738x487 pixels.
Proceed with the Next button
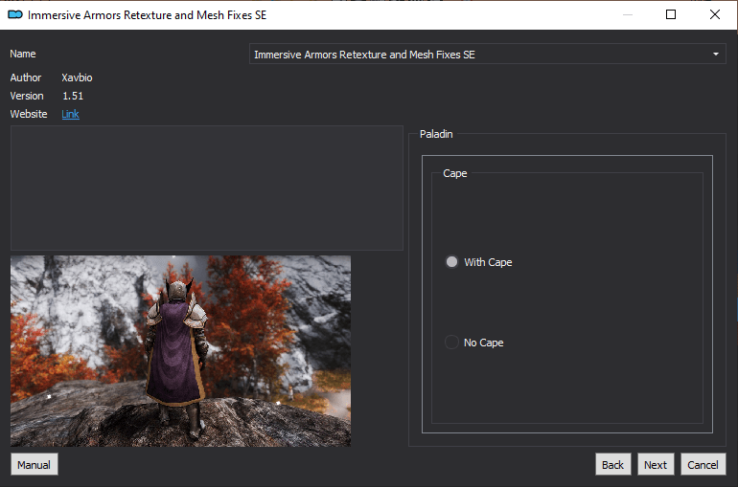pyautogui.click(x=656, y=464)
